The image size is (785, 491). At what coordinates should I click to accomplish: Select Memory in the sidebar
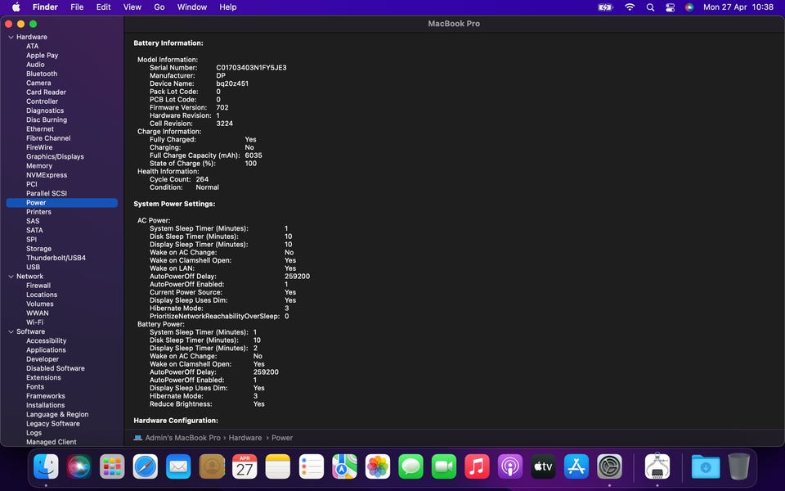click(x=39, y=166)
